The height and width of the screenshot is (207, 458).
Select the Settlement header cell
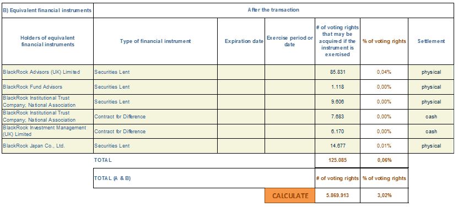tap(431, 41)
